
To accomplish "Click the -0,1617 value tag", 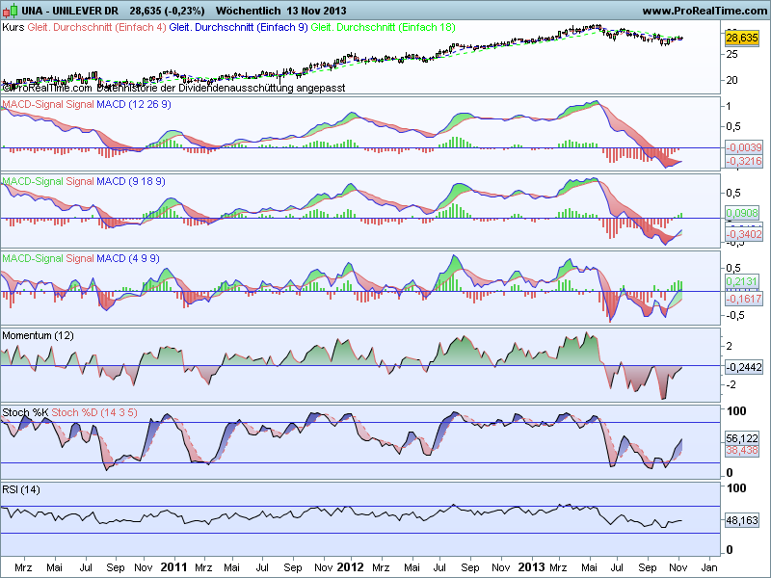I will pyautogui.click(x=744, y=299).
